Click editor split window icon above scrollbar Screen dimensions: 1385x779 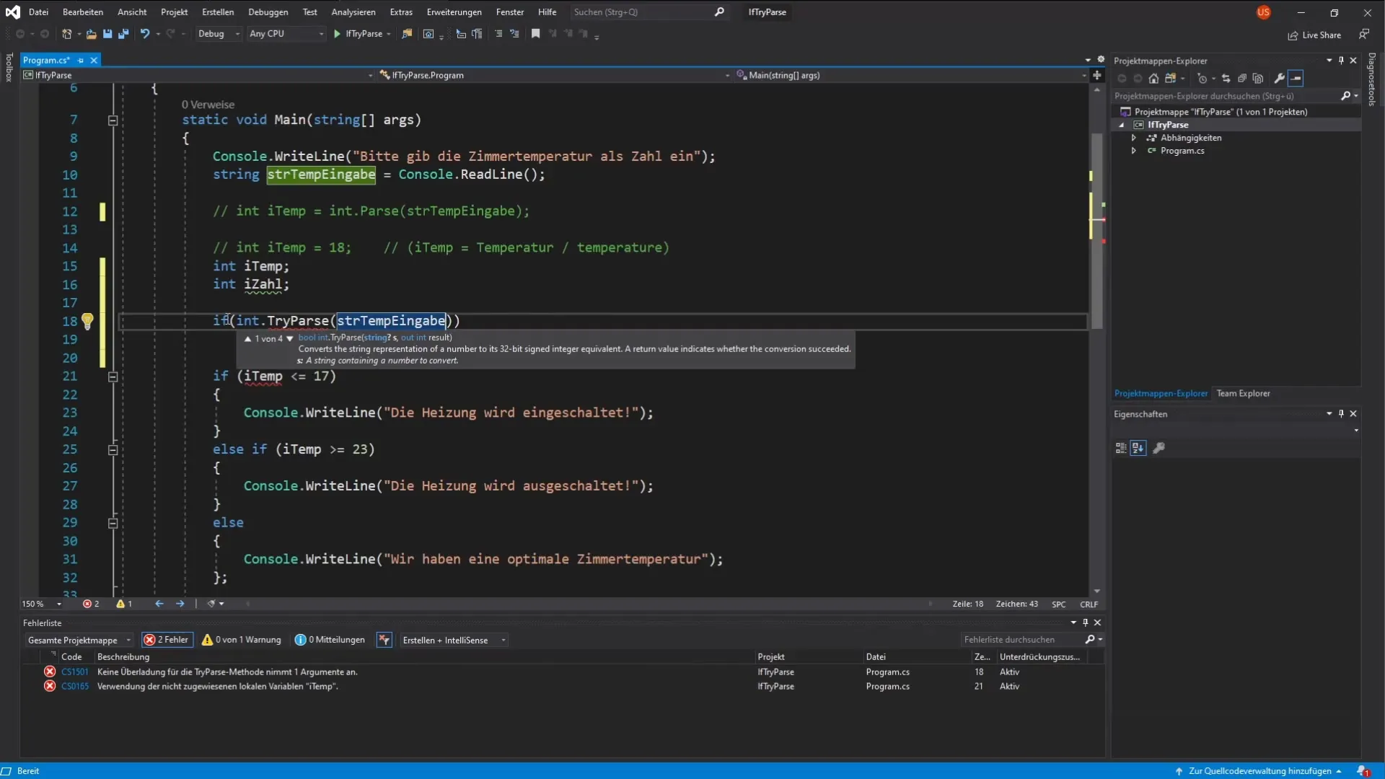1096,75
